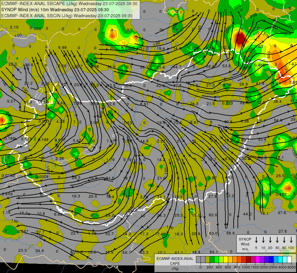Click the map value 23.3
Screen dimensions: 297x273
[22, 251]
